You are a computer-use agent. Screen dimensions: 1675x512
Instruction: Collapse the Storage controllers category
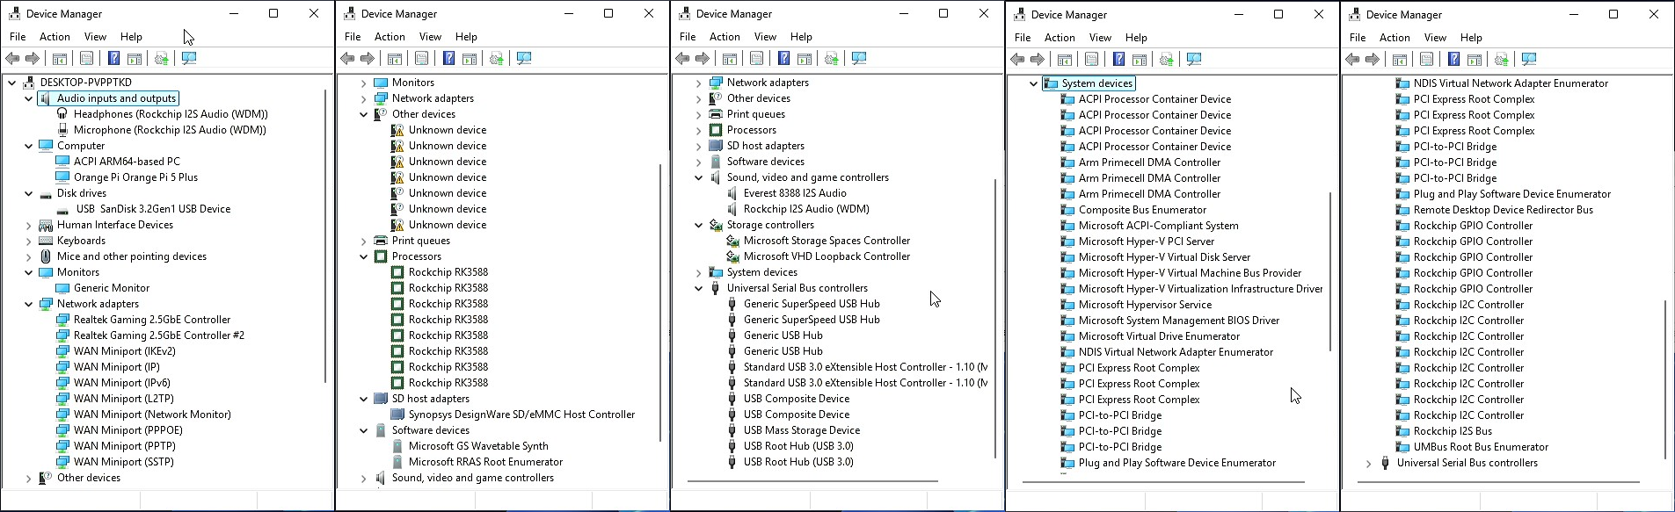pos(699,226)
